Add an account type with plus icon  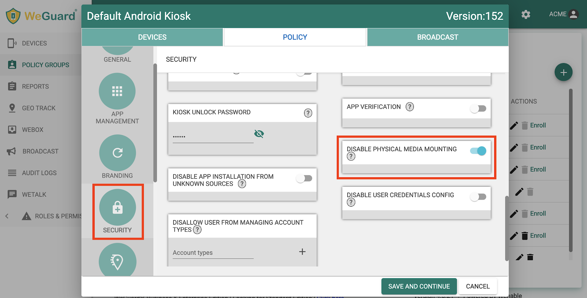point(302,252)
